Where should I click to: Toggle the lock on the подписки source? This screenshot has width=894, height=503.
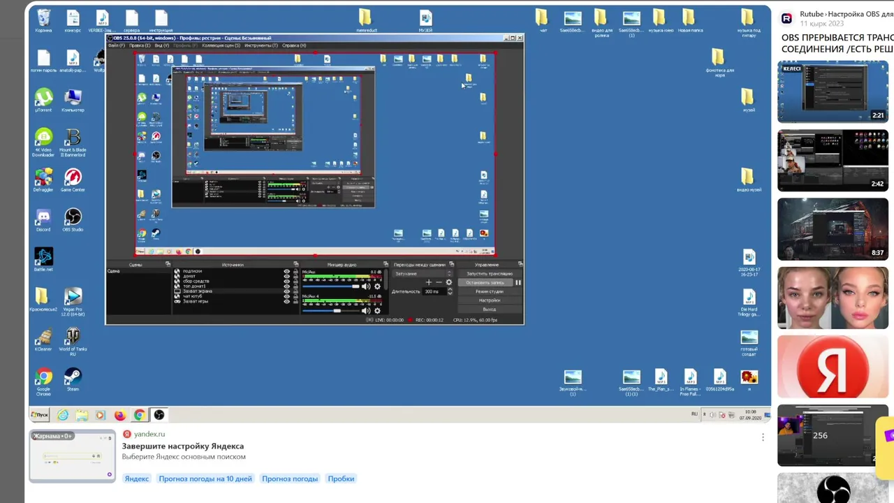[295, 271]
